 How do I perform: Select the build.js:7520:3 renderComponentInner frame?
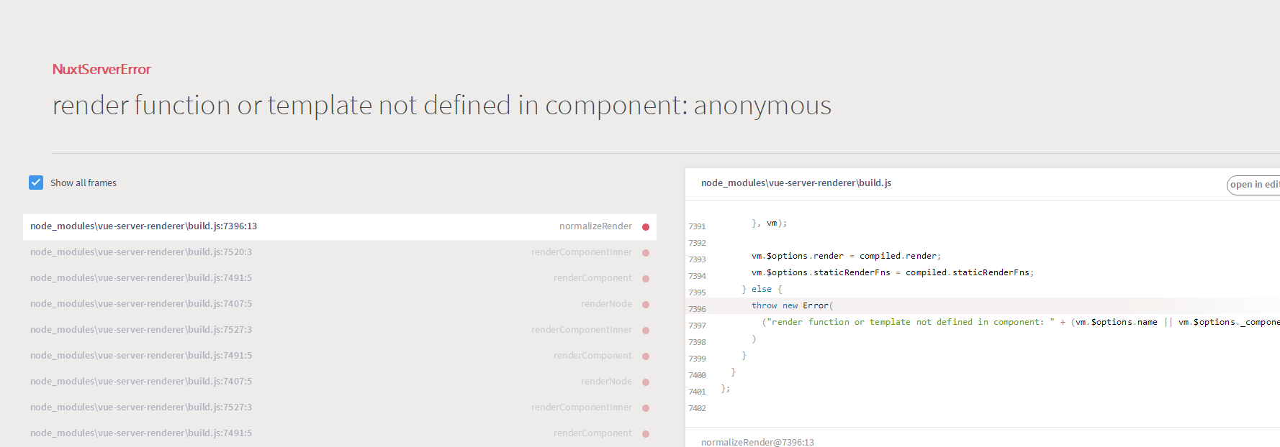(340, 252)
